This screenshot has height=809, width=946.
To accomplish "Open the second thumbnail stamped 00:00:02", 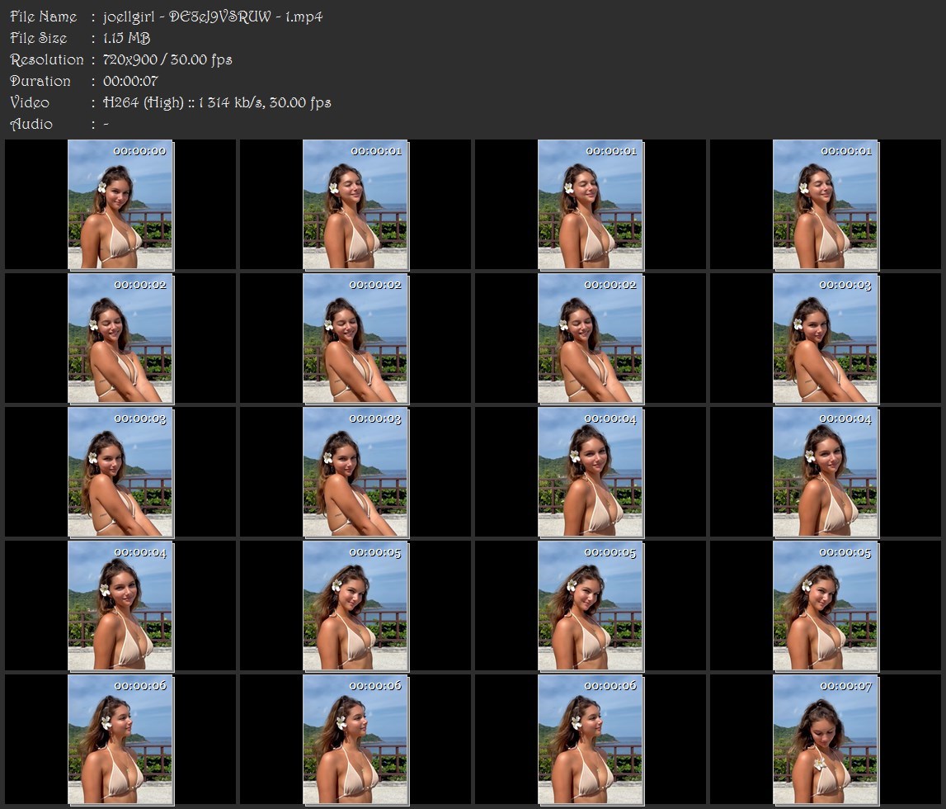I will point(355,338).
